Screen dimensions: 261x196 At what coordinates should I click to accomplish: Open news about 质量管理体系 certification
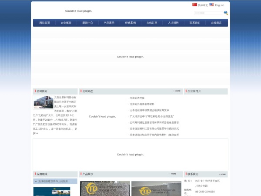tap(154, 122)
